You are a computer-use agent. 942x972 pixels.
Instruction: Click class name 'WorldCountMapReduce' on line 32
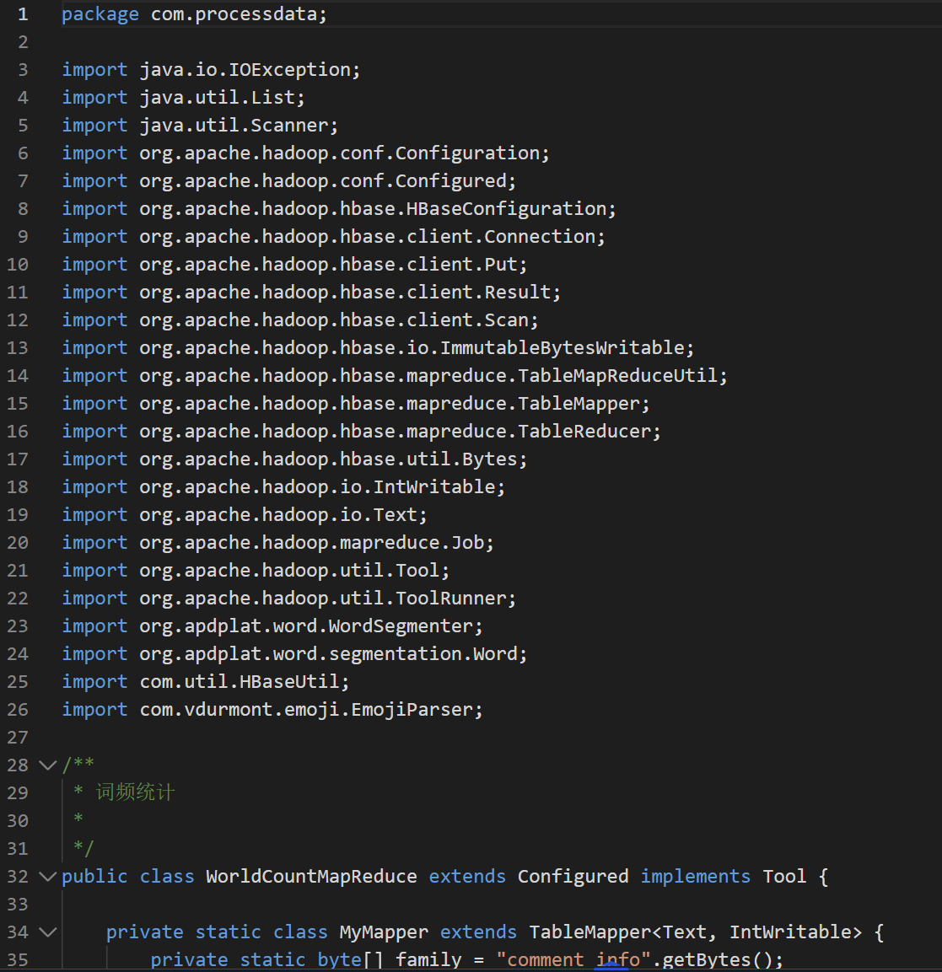coord(311,877)
